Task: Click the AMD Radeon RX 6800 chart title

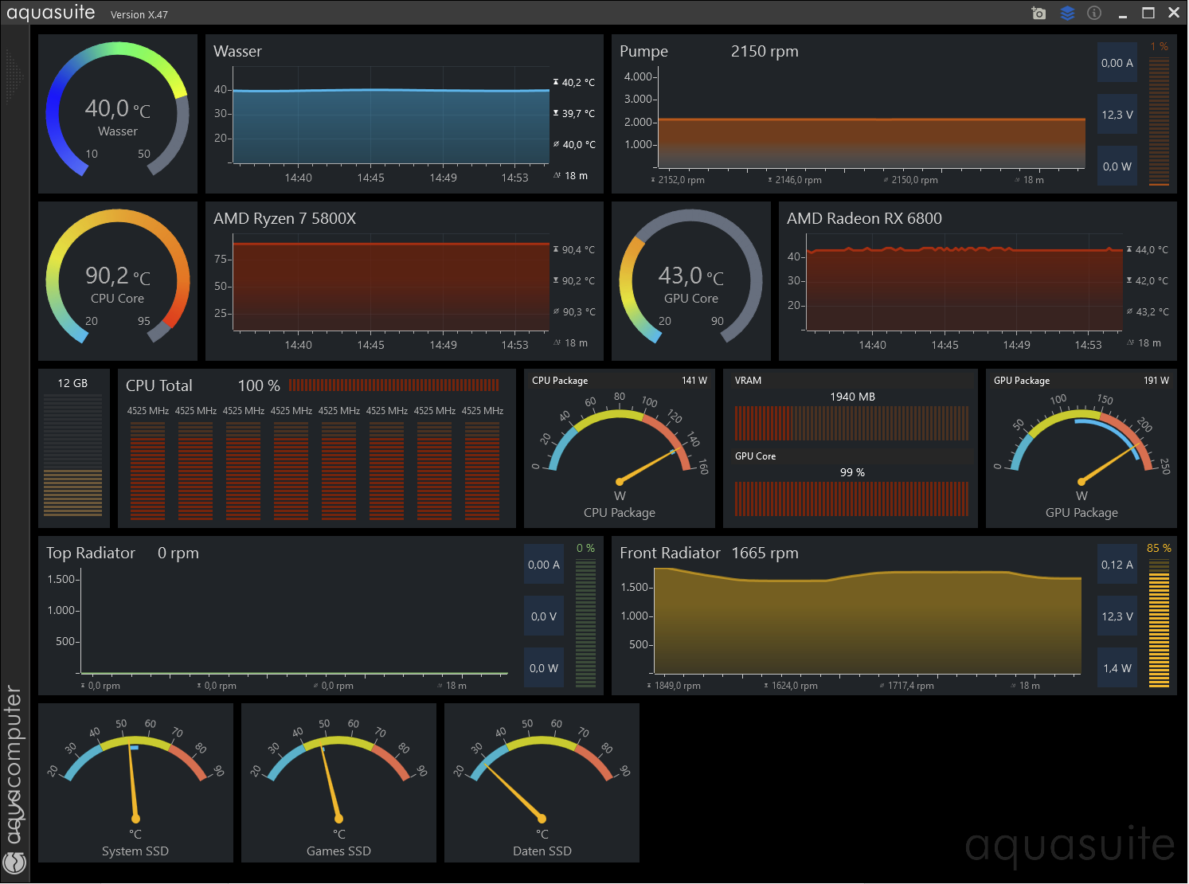Action: [x=864, y=218]
